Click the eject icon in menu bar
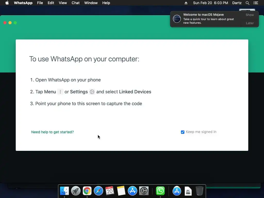Screen dimensions: 264x198 click(x=186, y=3)
